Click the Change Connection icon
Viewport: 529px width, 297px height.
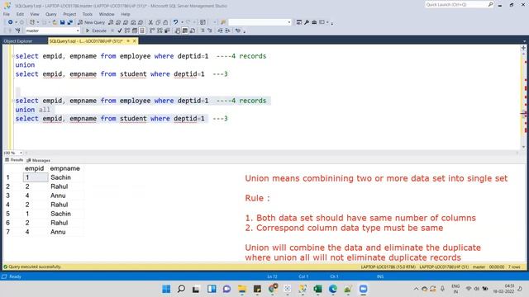(18, 31)
